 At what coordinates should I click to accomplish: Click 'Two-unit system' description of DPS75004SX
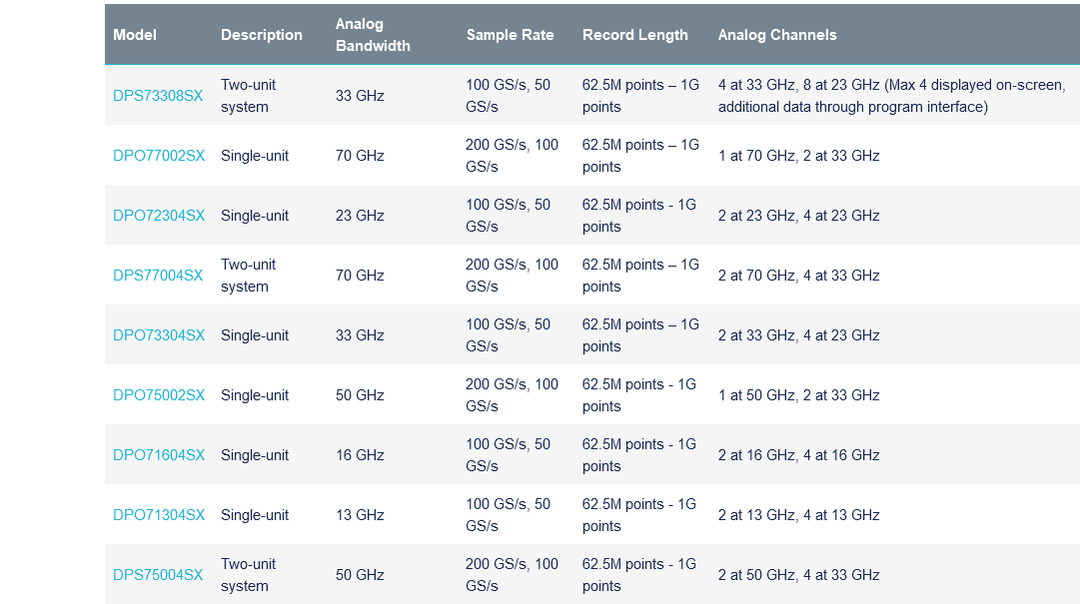(248, 574)
